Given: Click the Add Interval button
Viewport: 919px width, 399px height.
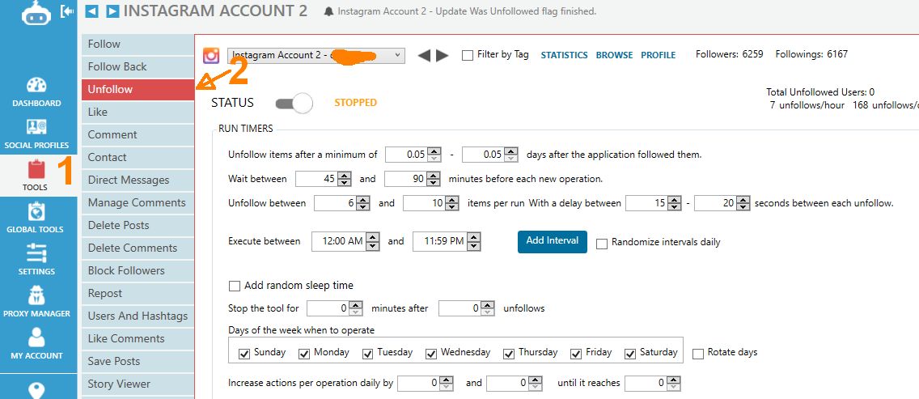Looking at the screenshot, I should [552, 241].
